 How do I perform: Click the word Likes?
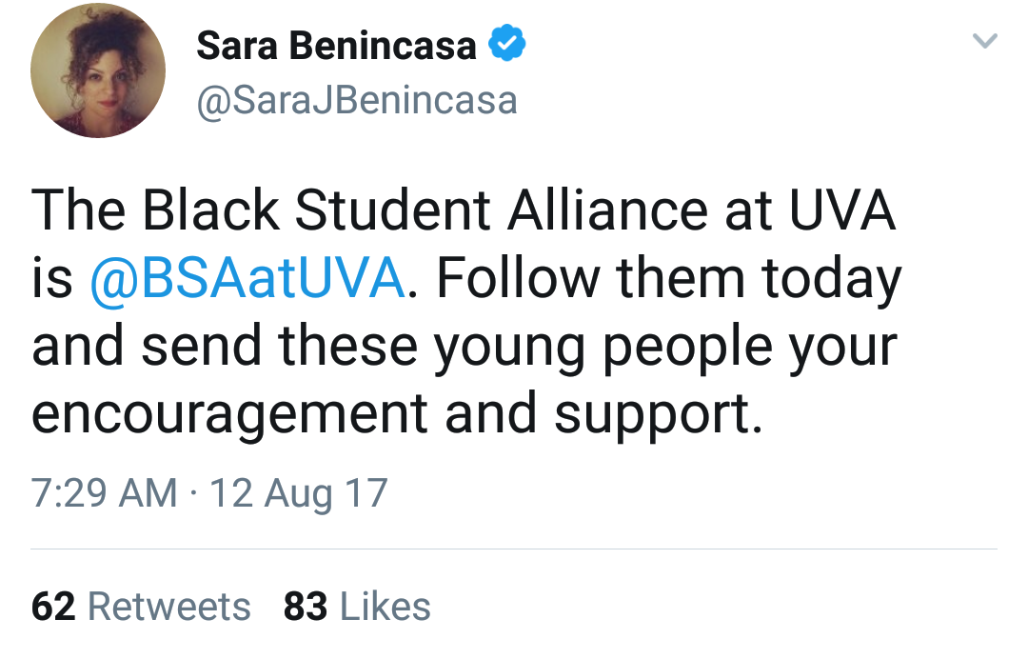(385, 607)
